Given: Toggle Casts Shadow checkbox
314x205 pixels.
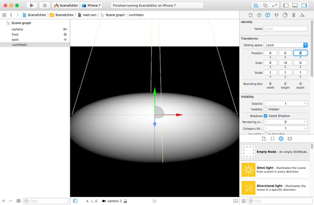Looking at the screenshot, I should pos(265,116).
